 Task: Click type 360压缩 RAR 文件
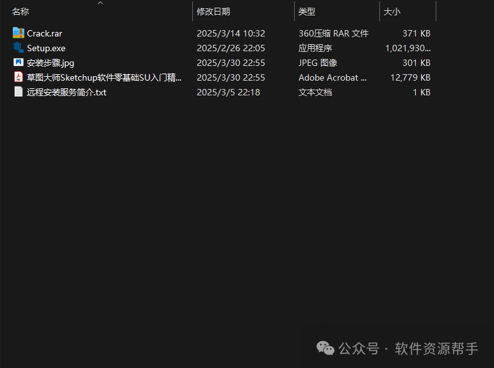[333, 33]
